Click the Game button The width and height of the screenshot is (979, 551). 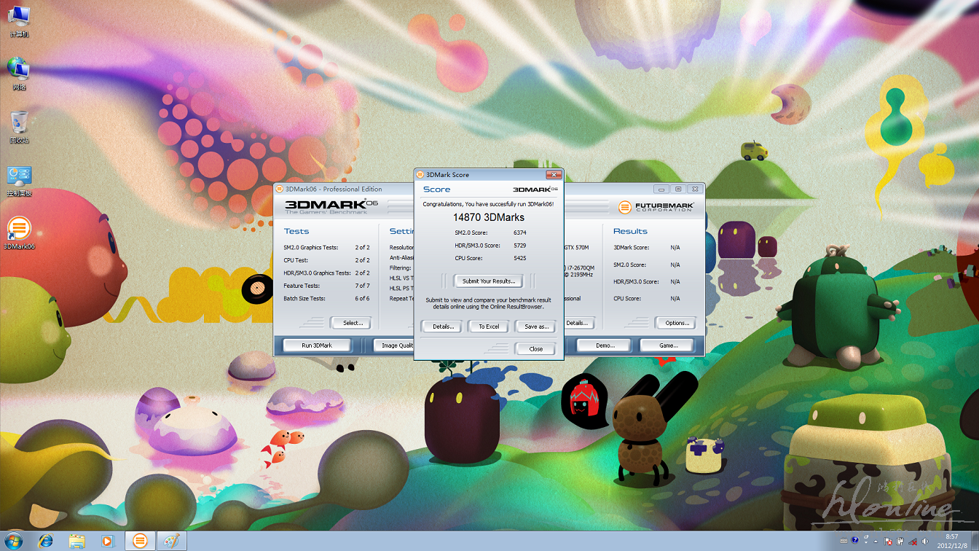668,345
